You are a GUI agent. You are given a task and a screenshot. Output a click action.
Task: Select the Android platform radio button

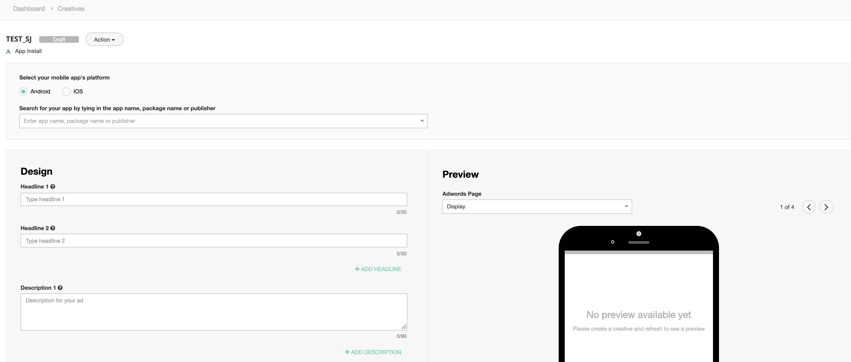point(23,92)
